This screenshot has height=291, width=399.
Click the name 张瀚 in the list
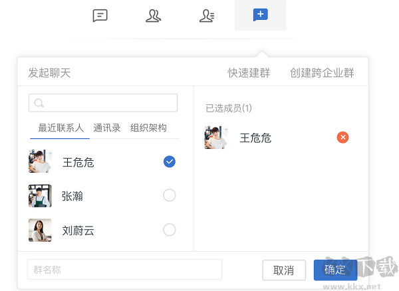72,196
